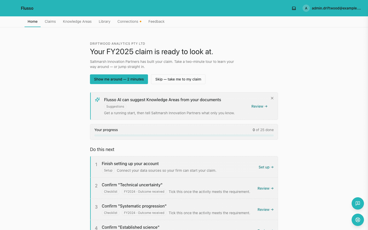Click "FY2024 · Outcome received" under Systematic progression
Viewport: 368px width, 230px height.
coord(144,213)
